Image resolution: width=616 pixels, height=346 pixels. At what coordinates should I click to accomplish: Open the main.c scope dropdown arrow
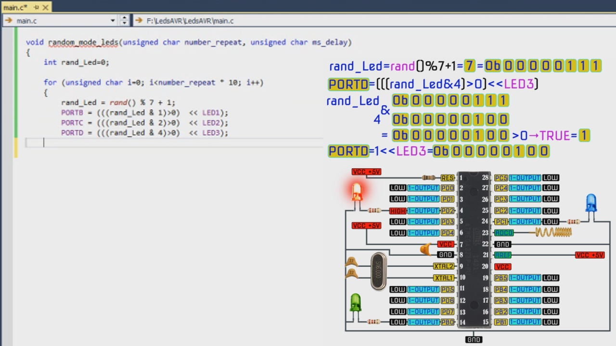(113, 21)
